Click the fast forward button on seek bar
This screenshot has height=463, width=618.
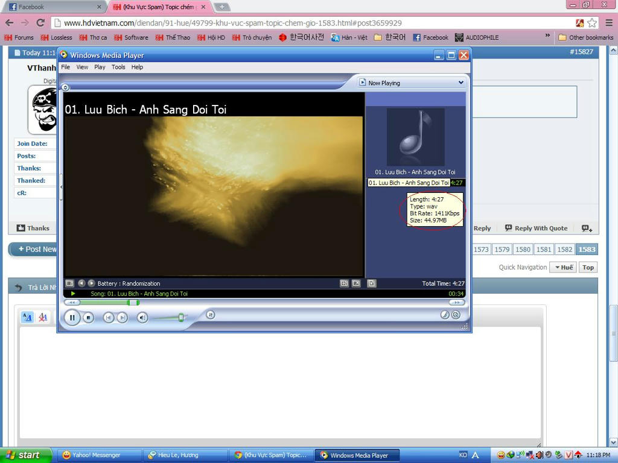click(457, 303)
